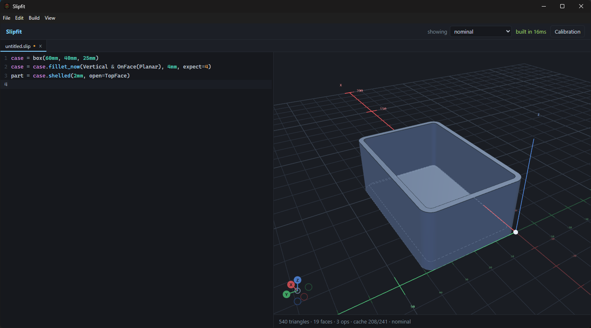Click 'expect=4' in code line 2
The width and height of the screenshot is (591, 328).
coord(196,66)
